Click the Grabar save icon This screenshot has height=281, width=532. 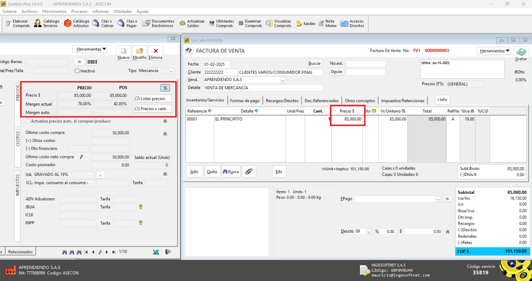point(521,52)
